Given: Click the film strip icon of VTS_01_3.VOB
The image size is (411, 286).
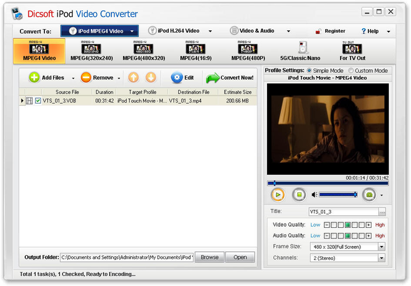Looking at the screenshot, I should click(x=30, y=101).
